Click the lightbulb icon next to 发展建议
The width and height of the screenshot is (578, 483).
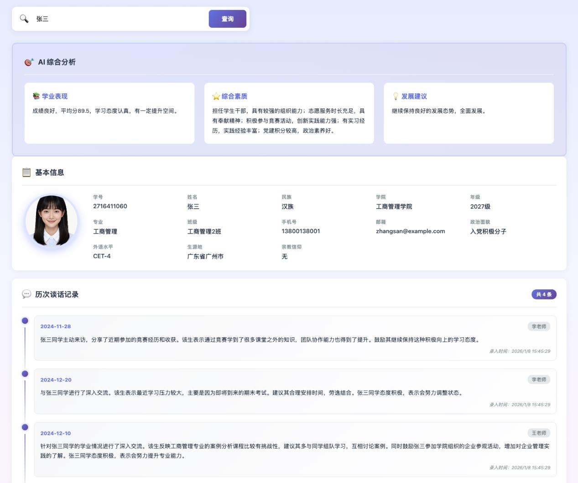point(396,96)
